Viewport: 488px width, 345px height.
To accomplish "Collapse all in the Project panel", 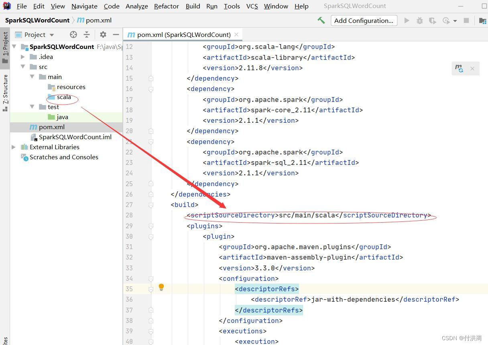I will (87, 34).
